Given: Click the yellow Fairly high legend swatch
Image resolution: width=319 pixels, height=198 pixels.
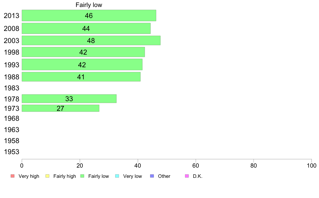Looking at the screenshot, I should tap(48, 176).
